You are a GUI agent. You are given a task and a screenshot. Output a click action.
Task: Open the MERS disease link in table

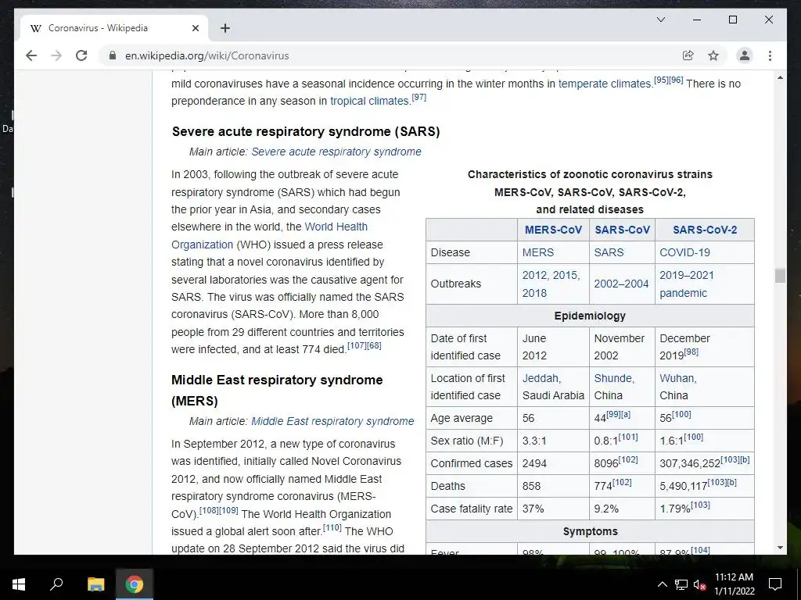click(537, 252)
